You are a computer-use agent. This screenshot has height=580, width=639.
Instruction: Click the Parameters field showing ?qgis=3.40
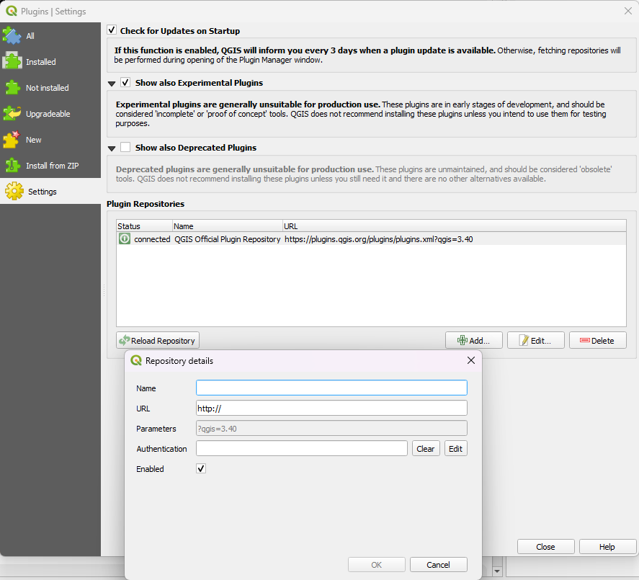[x=331, y=429]
